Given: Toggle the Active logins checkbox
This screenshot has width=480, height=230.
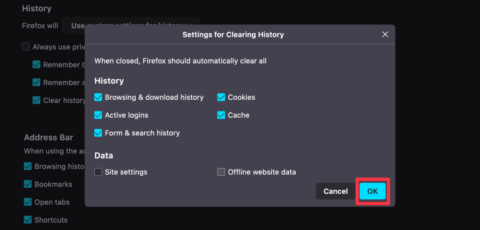Looking at the screenshot, I should click(x=98, y=115).
